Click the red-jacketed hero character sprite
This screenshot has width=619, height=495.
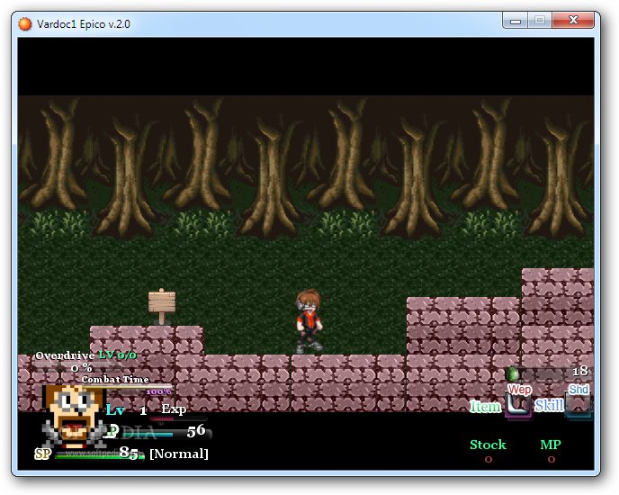(309, 320)
